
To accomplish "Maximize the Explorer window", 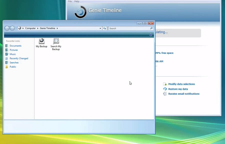I will point(145,23).
